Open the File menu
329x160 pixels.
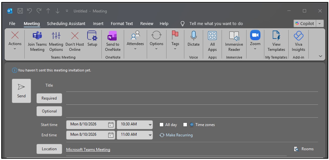point(12,24)
